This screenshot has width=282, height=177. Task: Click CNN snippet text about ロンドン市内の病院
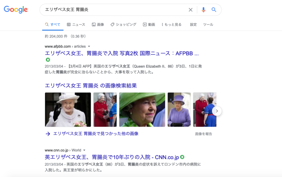point(123,167)
